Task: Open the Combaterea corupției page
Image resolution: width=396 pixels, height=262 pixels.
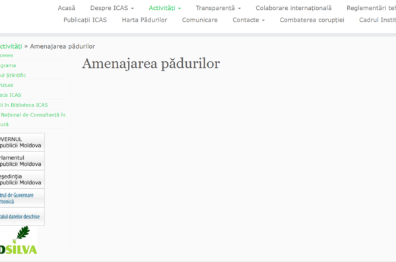Action: (x=312, y=20)
